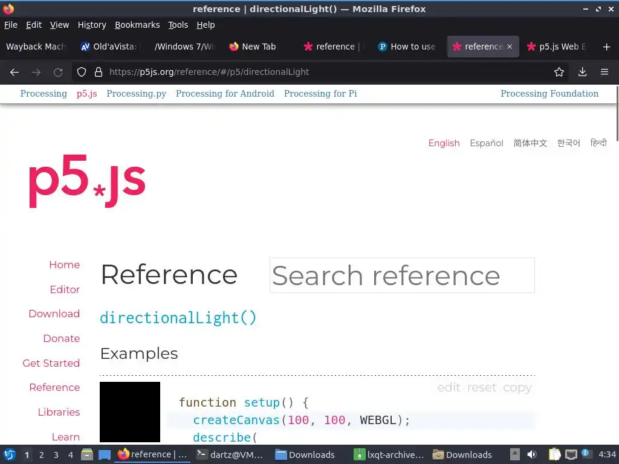Click the forward navigation arrow
The image size is (619, 464).
tap(36, 72)
